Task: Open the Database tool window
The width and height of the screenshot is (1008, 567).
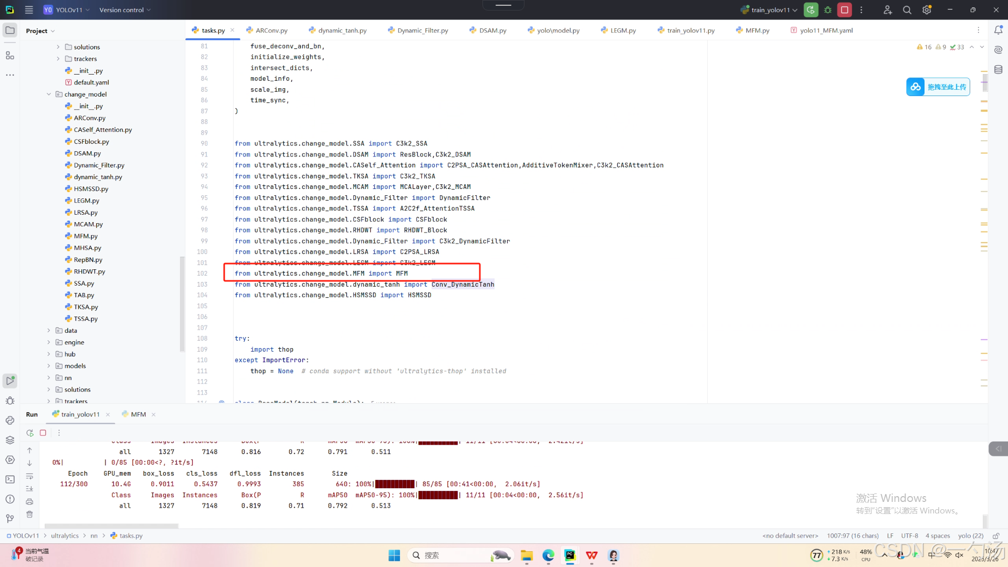Action: pyautogui.click(x=998, y=70)
